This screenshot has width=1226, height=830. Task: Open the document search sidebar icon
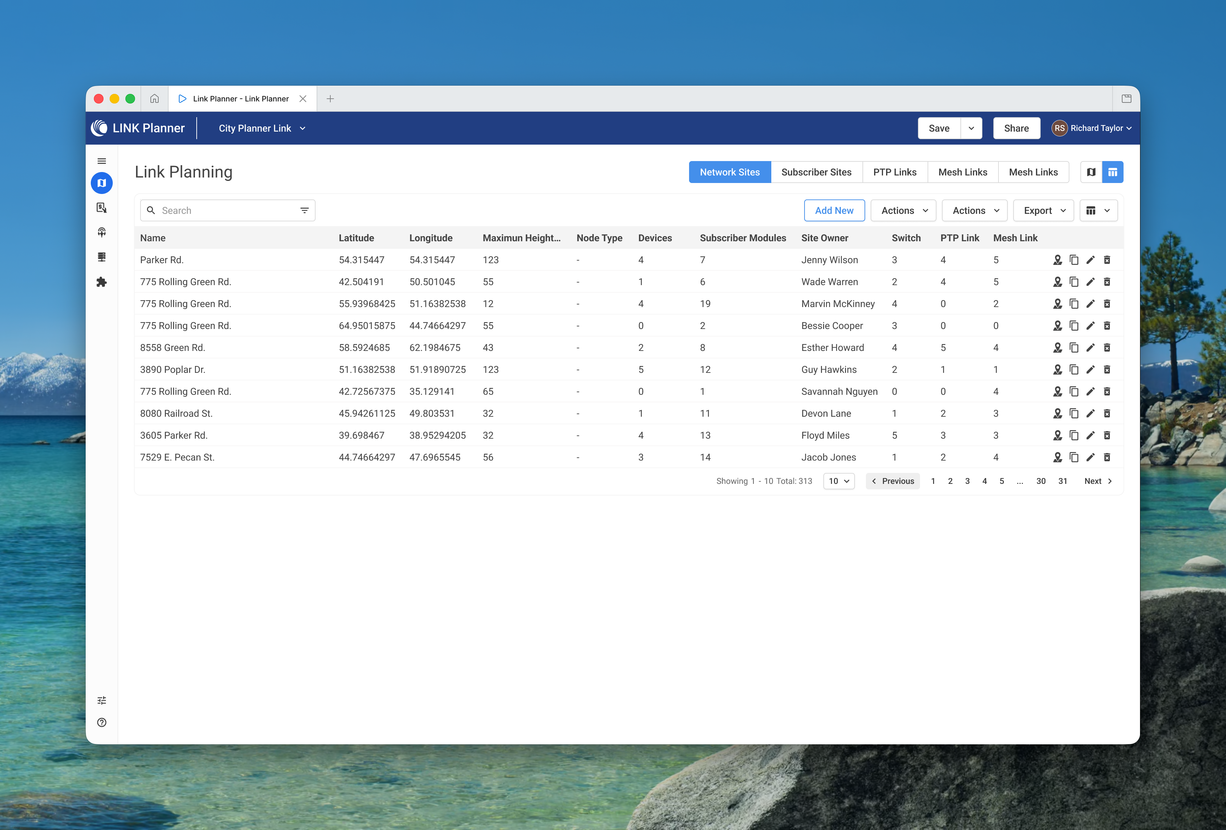click(102, 208)
